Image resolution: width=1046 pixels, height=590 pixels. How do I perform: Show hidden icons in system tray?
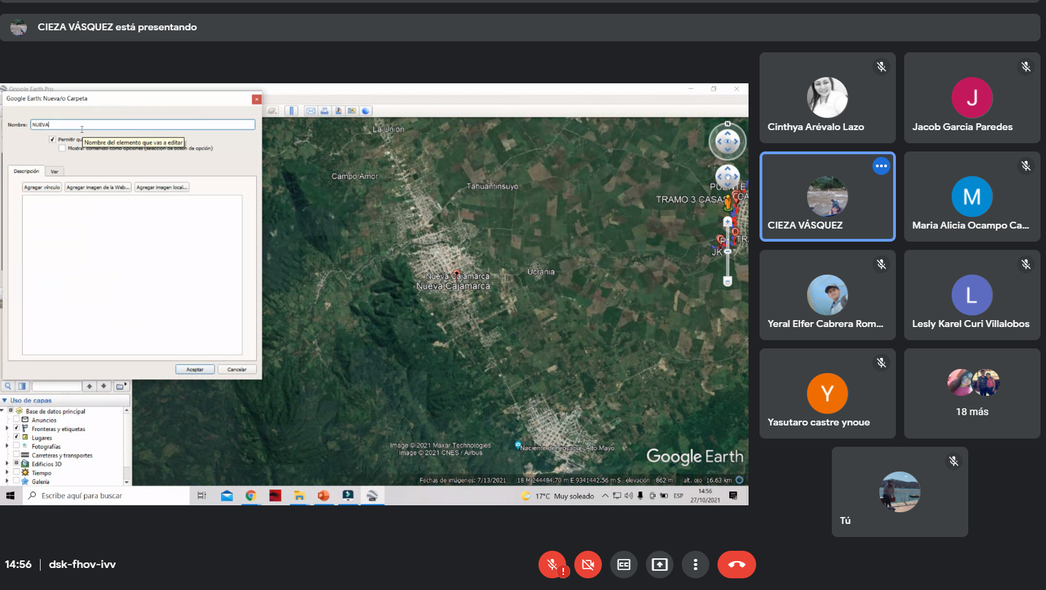tap(605, 496)
